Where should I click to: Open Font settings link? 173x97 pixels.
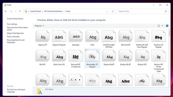click(12, 24)
